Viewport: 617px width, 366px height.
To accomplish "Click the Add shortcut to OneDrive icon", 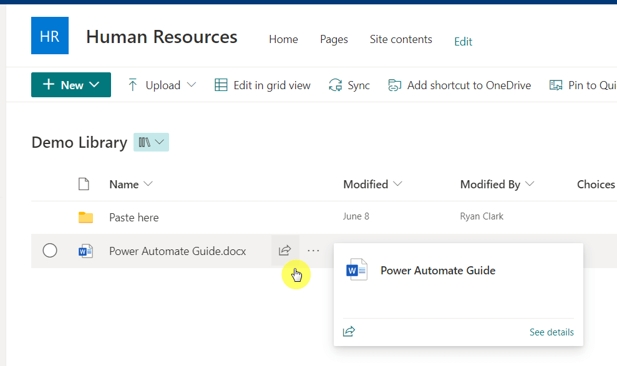I will pos(395,85).
